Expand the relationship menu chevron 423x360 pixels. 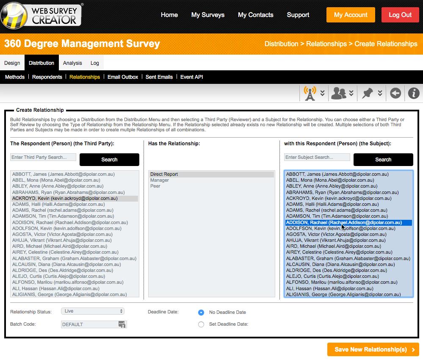pyautogui.click(x=351, y=93)
